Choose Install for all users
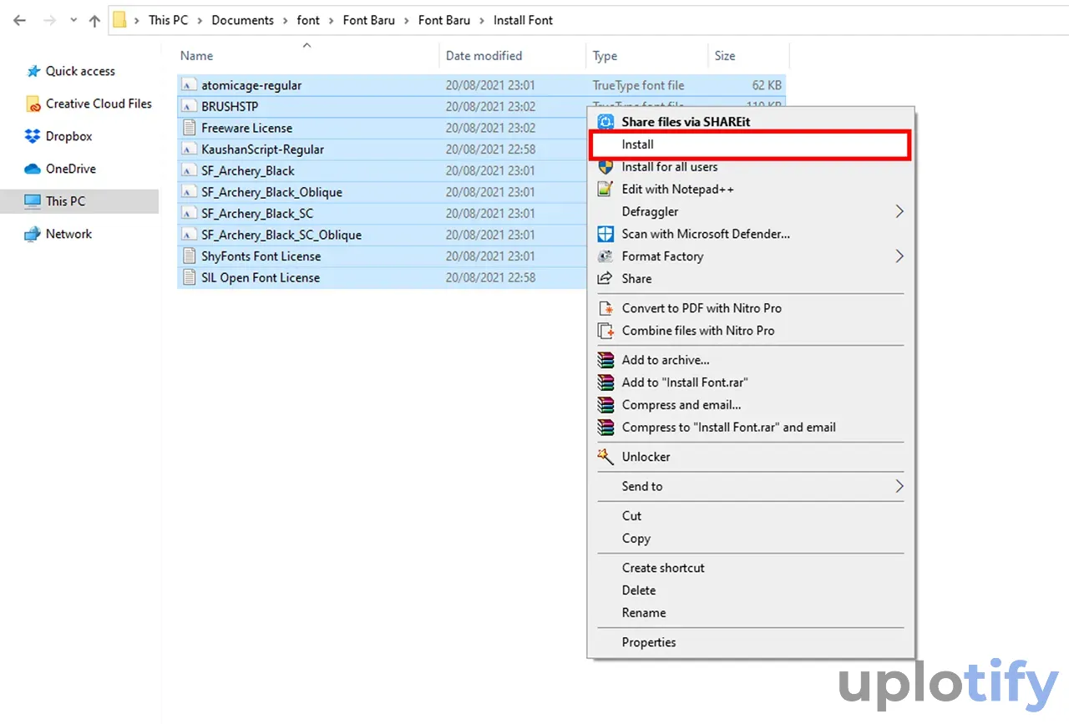The height and width of the screenshot is (724, 1069). (x=670, y=167)
